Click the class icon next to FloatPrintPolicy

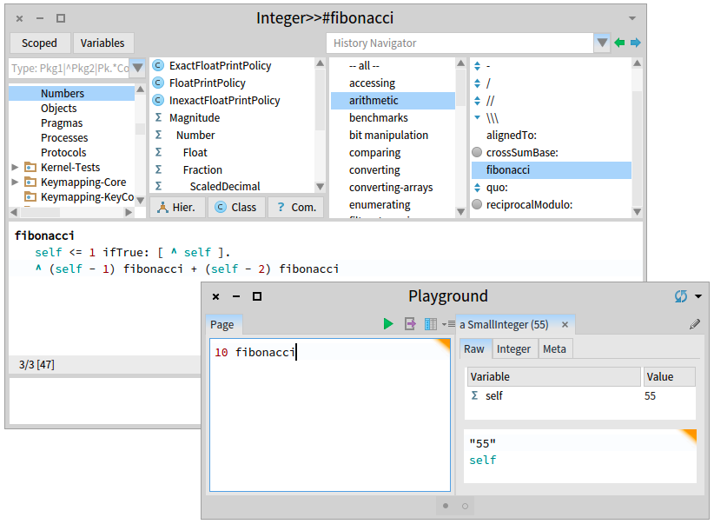[x=158, y=83]
